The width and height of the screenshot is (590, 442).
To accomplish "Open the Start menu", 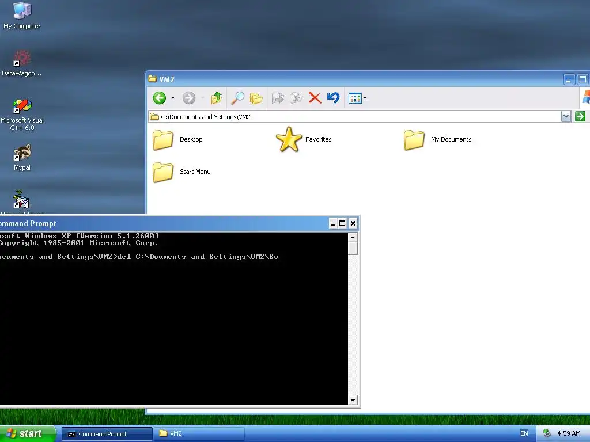I will (27, 433).
